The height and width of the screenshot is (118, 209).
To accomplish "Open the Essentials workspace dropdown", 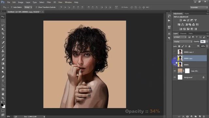I will [x=199, y=7].
